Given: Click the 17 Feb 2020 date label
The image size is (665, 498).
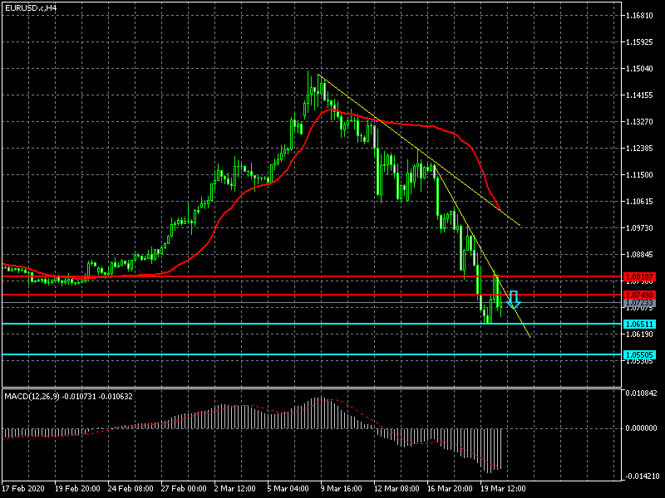Looking at the screenshot, I should point(22,488).
